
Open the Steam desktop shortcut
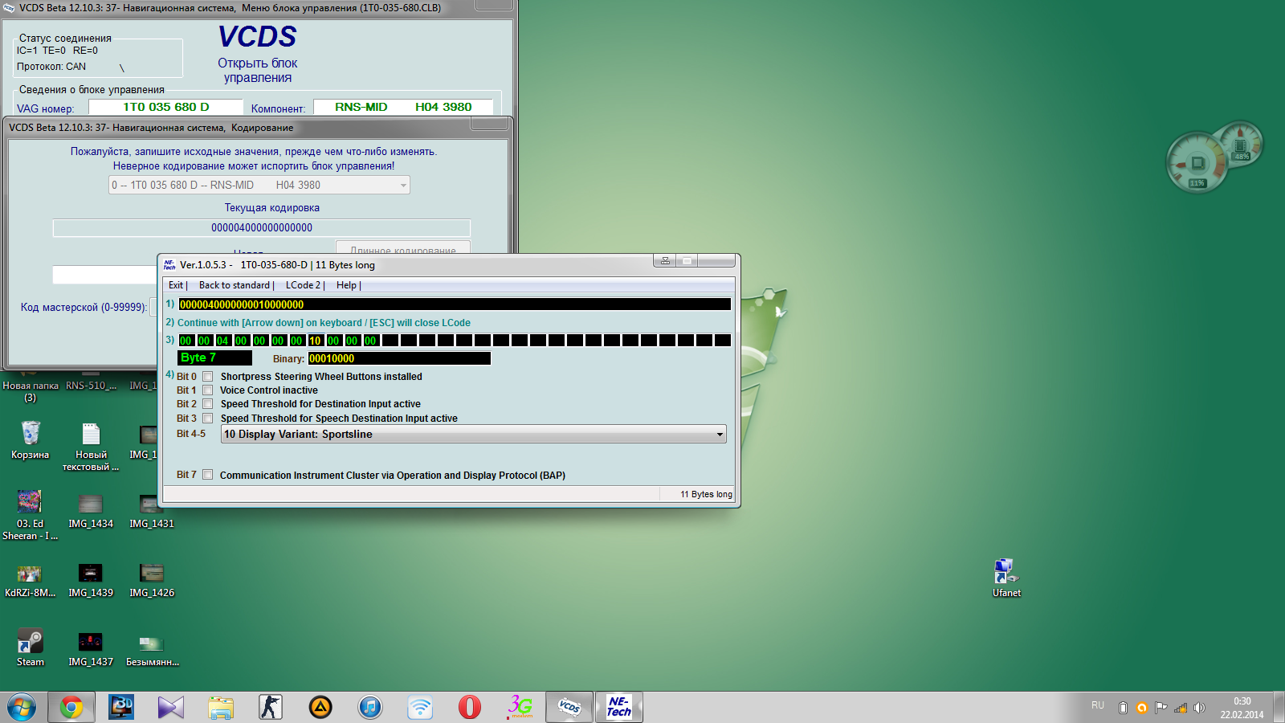tap(31, 646)
